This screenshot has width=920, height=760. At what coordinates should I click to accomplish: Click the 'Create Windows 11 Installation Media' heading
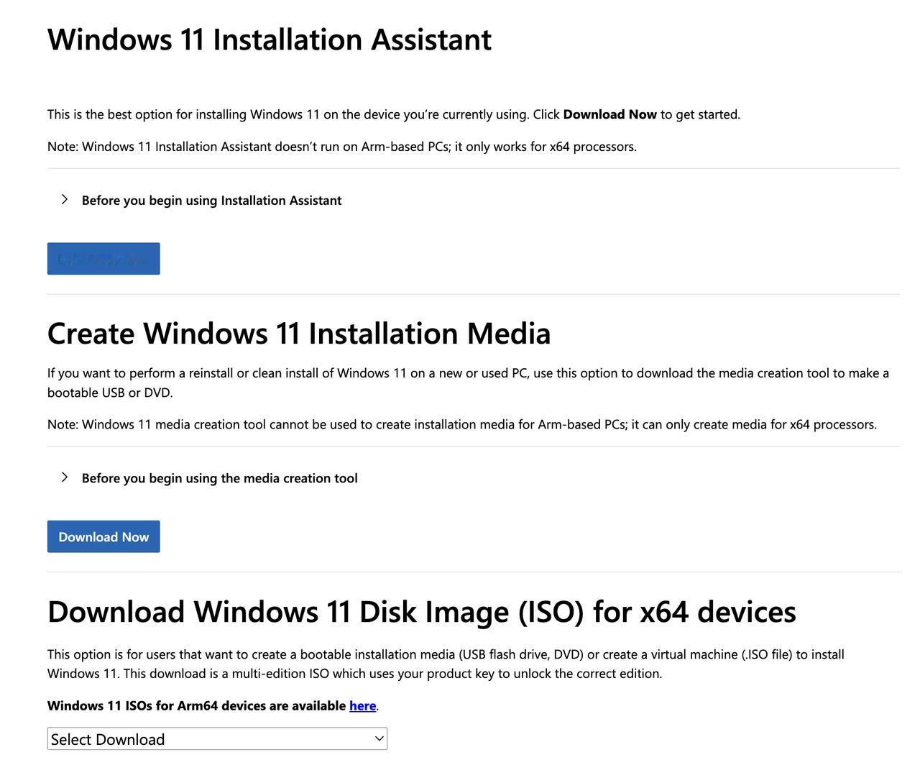299,334
